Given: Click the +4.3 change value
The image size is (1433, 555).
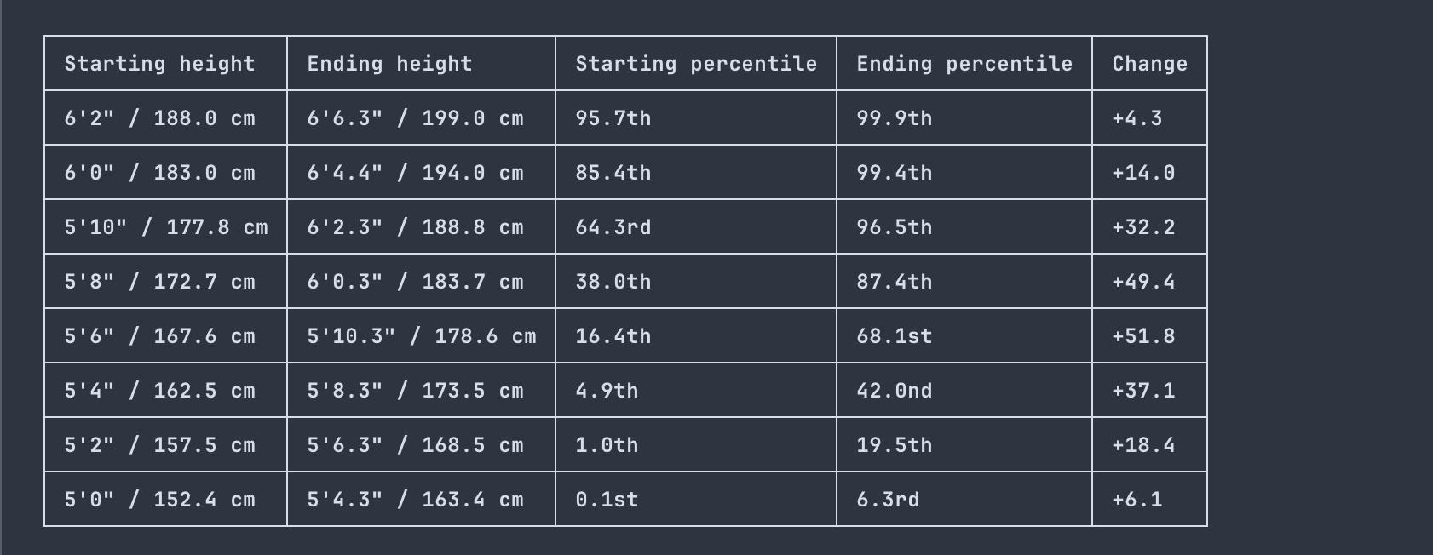Looking at the screenshot, I should coord(1137,118).
